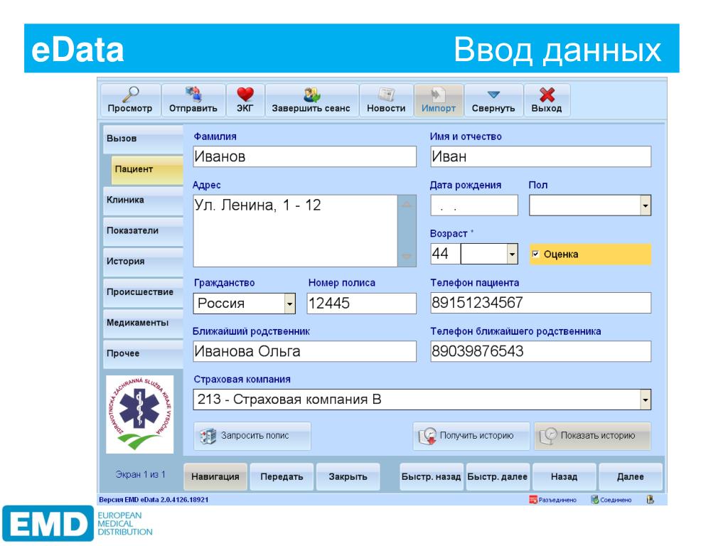Click the red Выход cross icon

tap(547, 95)
